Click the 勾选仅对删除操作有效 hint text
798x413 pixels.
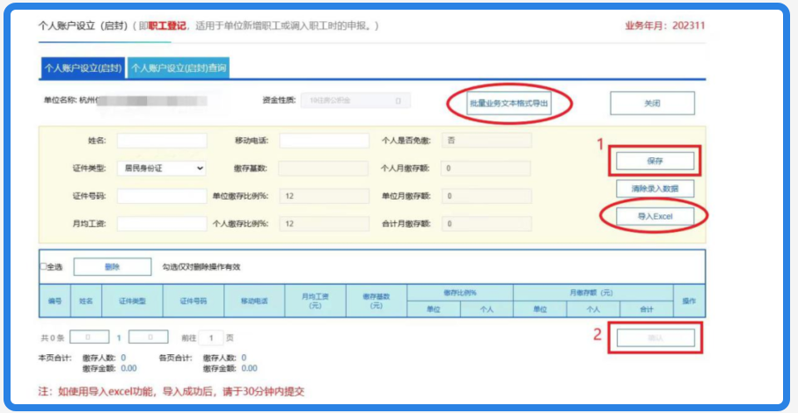click(x=201, y=267)
